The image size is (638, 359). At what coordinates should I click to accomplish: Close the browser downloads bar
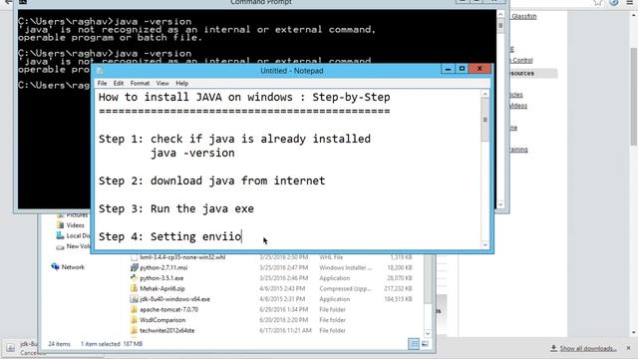pos(628,348)
